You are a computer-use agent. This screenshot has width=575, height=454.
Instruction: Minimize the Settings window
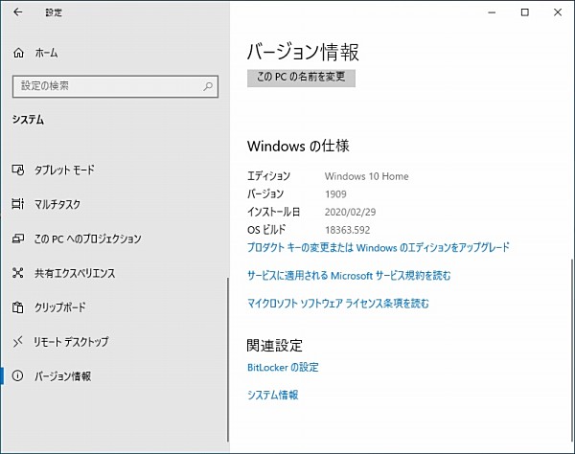(492, 12)
